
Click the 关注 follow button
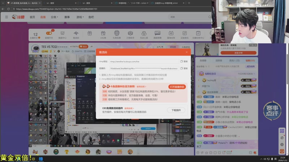[83, 47]
